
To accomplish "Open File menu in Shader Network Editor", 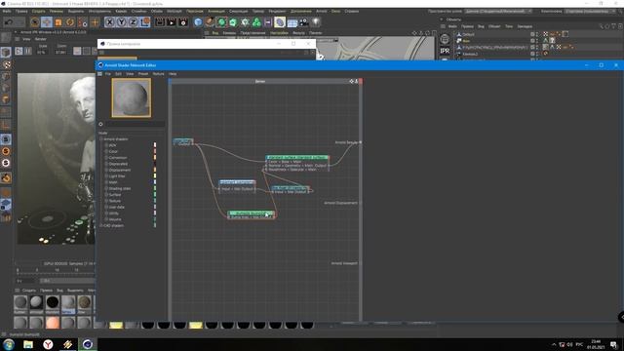I will click(x=108, y=74).
